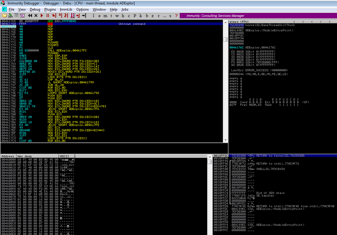Restart the program with rewind icon

pos(30,16)
